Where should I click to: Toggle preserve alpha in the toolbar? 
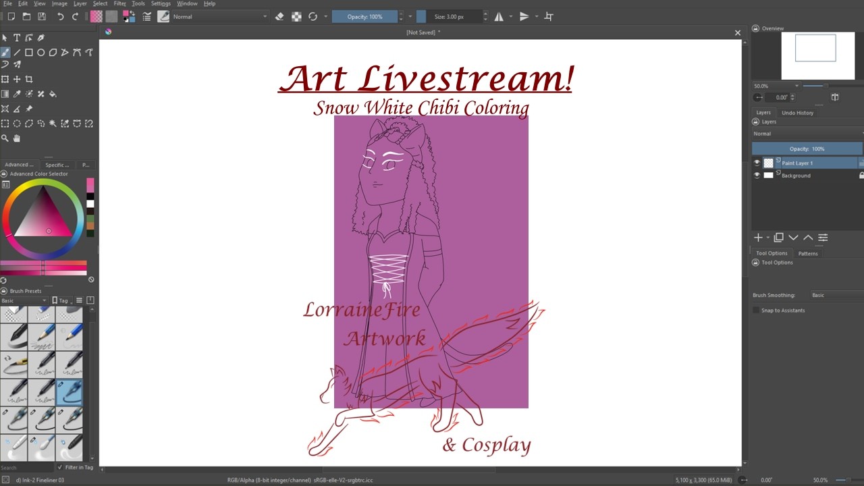[296, 16]
